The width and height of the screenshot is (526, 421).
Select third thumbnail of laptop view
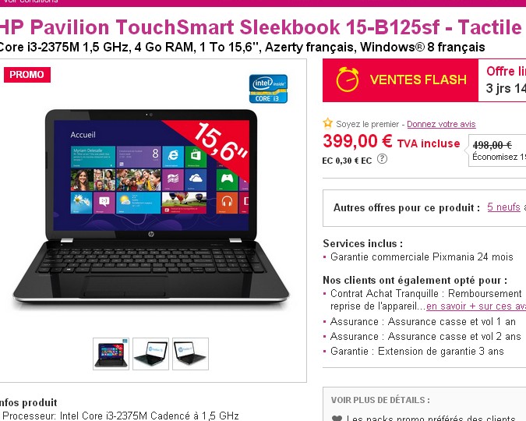(190, 354)
